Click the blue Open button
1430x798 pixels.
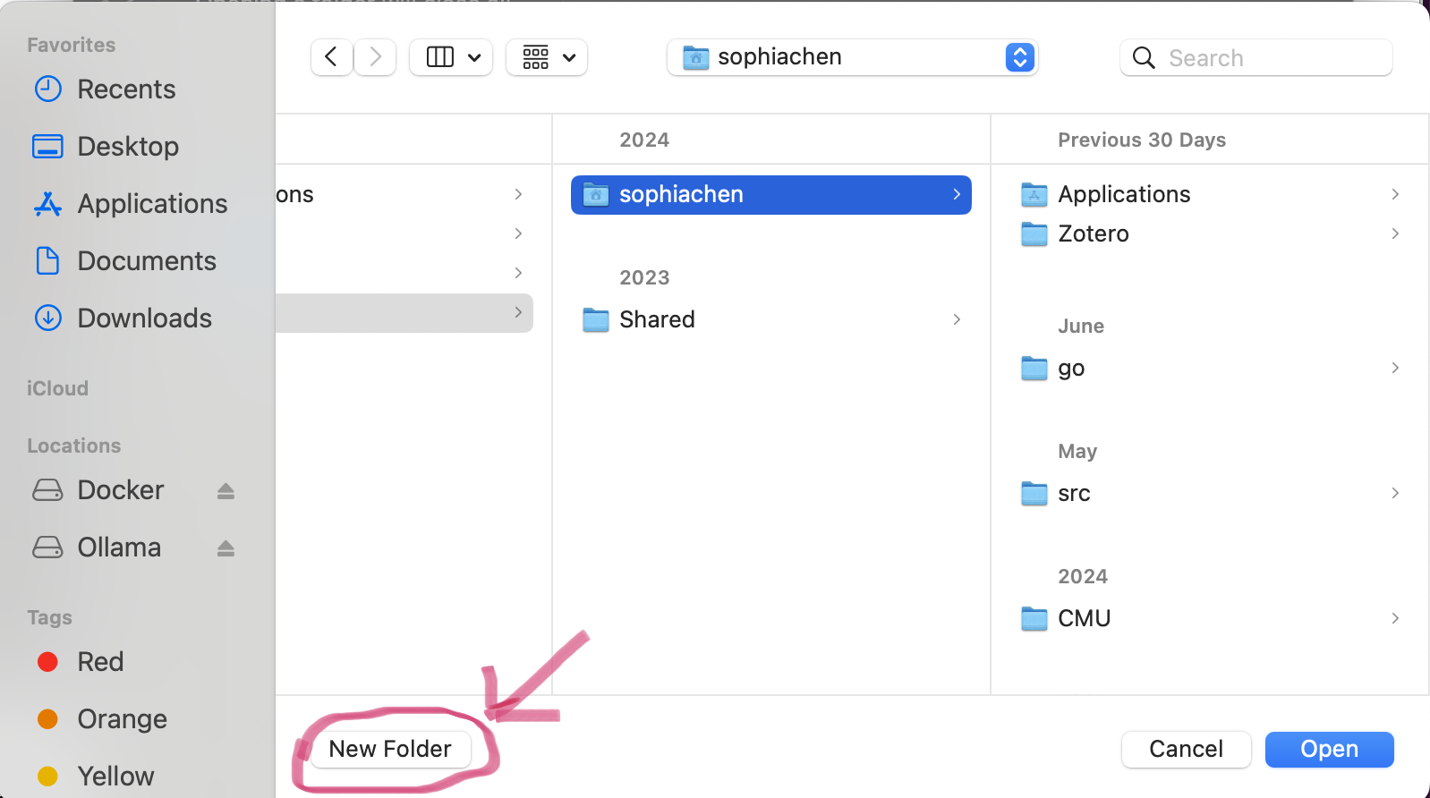(1329, 750)
